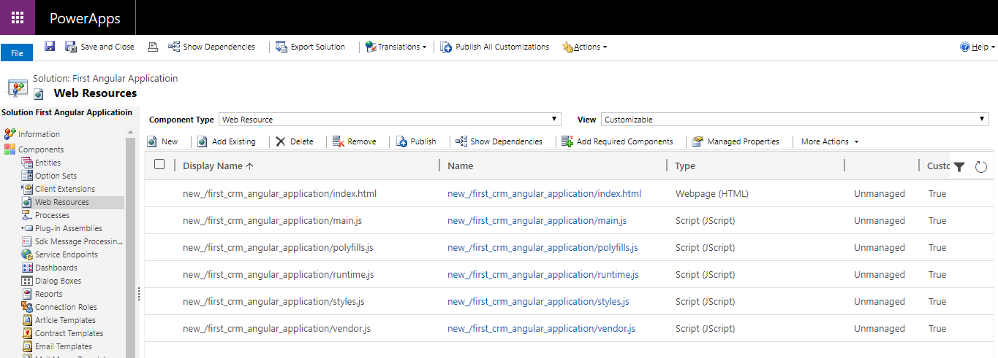998x358 pixels.
Task: Click the Save disk icon
Action: click(50, 46)
